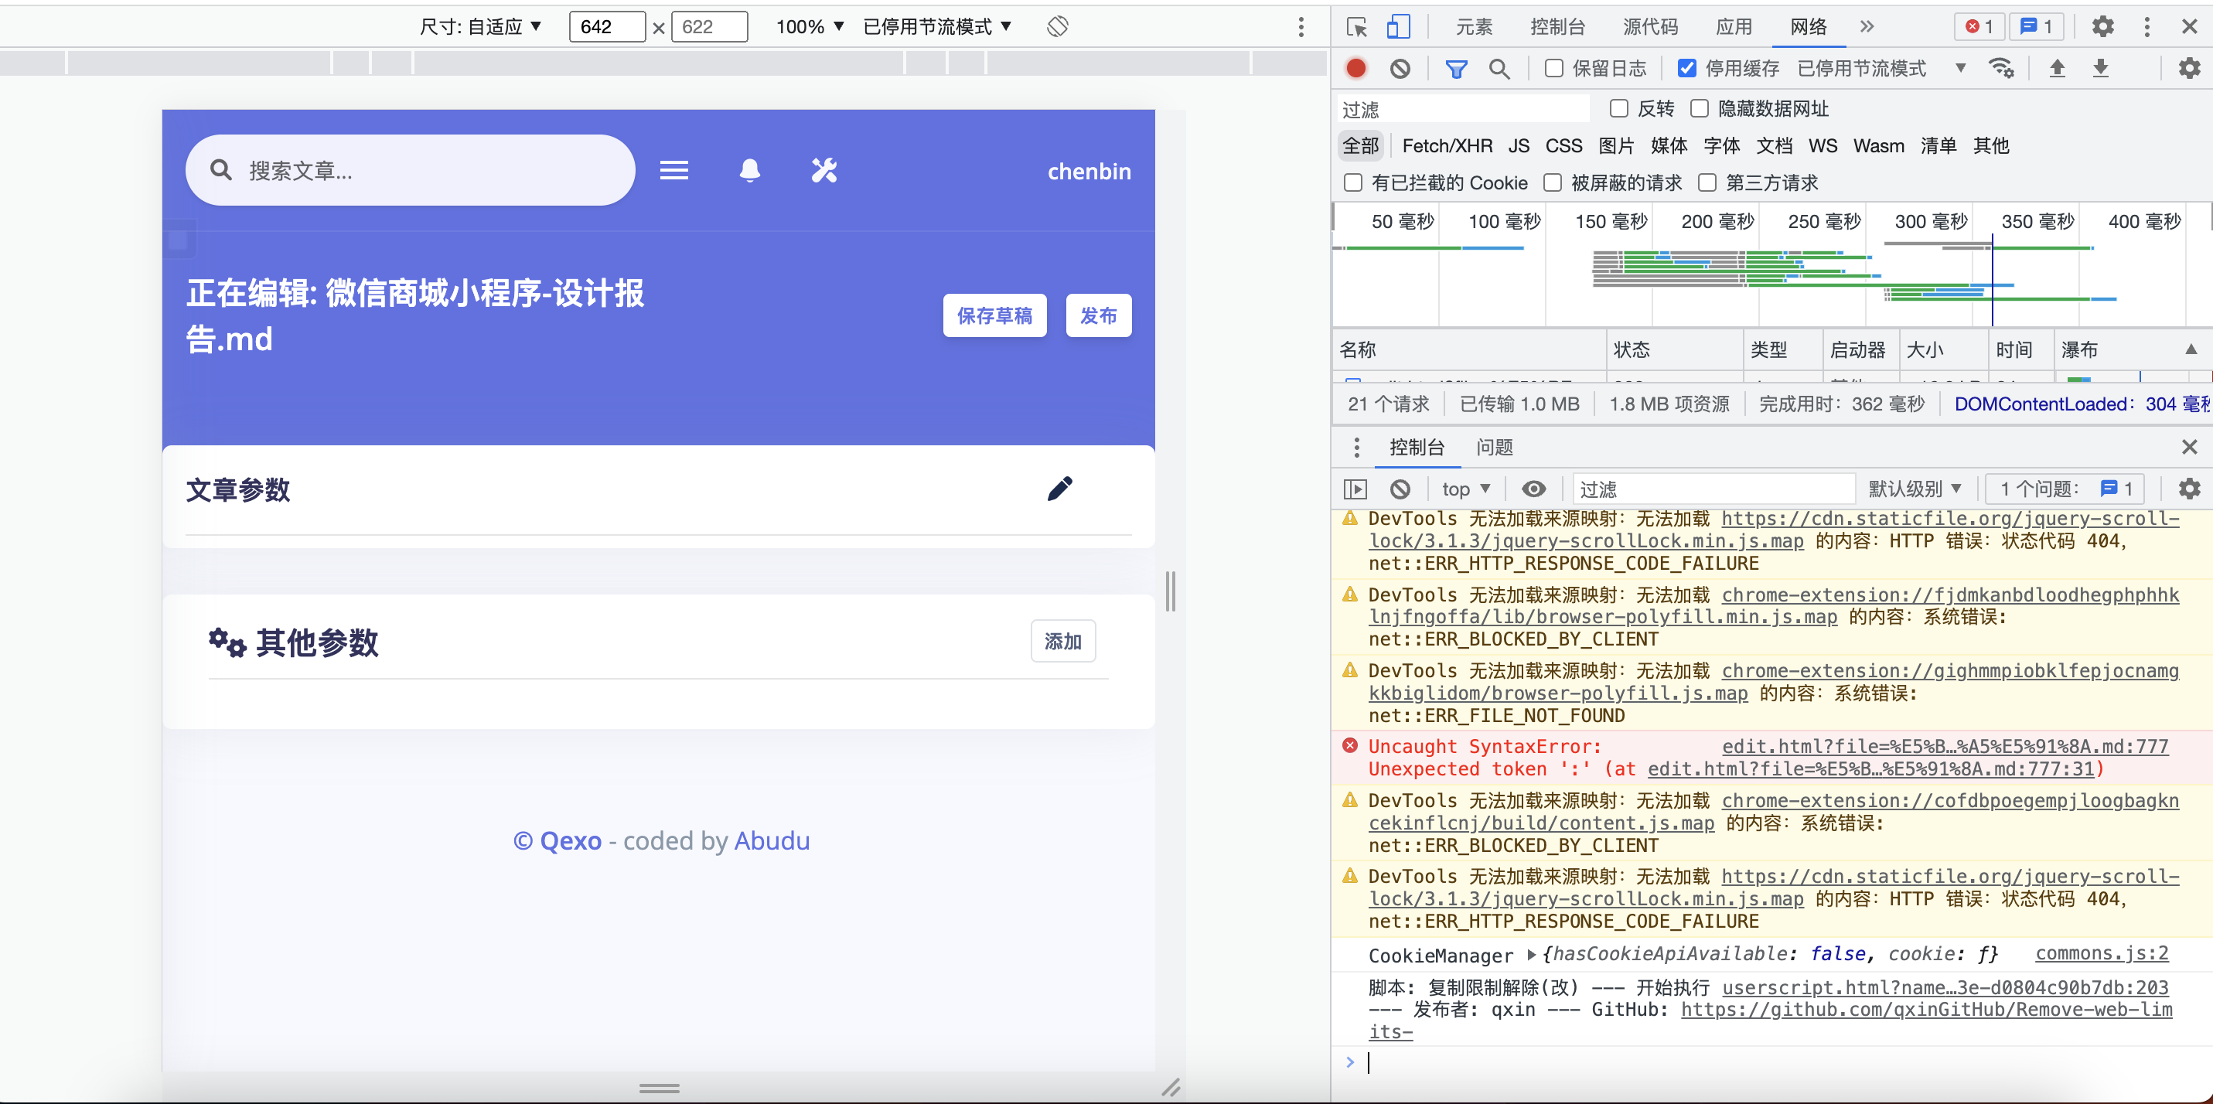Enable 保留日志 checkbox
This screenshot has width=2213, height=1104.
pos(1553,68)
